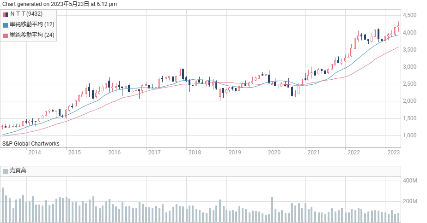Click the 2014 x-axis year label
427x223 pixels.
(x=35, y=153)
